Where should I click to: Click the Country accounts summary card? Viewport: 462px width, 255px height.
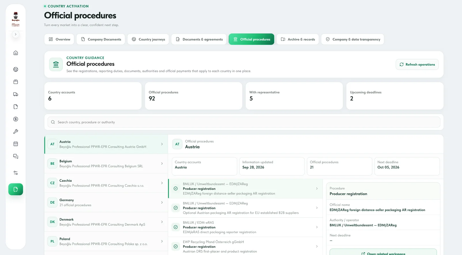pos(93,96)
